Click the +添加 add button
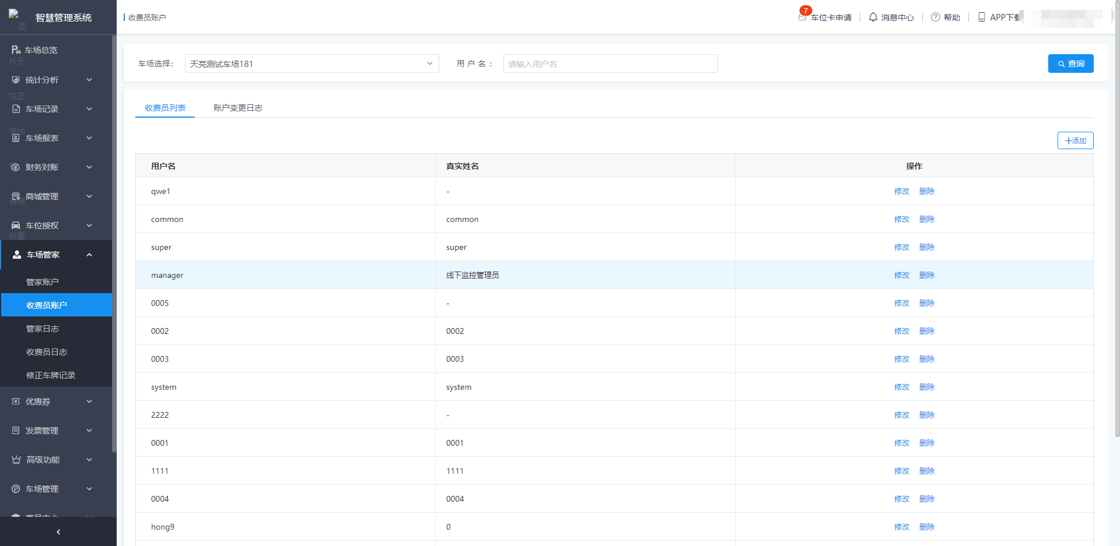Image resolution: width=1120 pixels, height=546 pixels. 1076,140
